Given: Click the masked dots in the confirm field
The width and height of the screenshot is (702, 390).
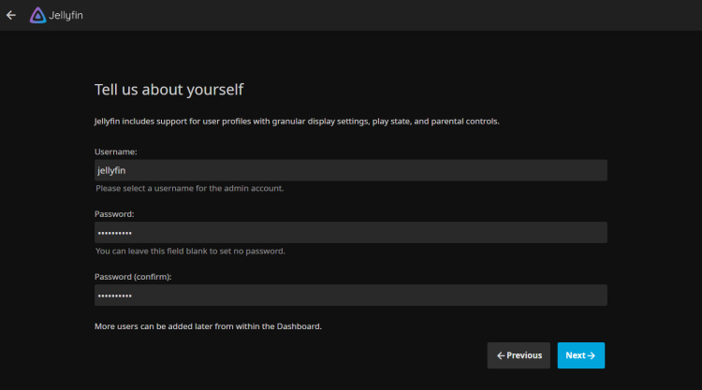Looking at the screenshot, I should 114,296.
